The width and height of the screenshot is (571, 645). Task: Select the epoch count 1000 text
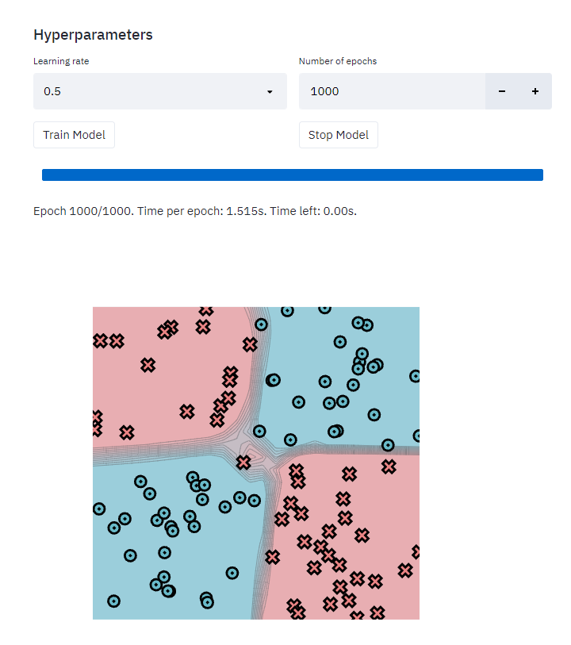point(324,91)
